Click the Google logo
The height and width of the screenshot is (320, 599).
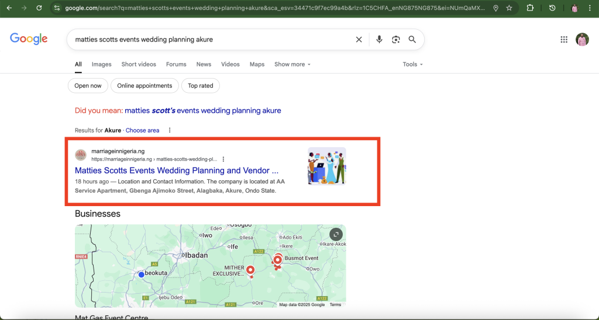coord(29,39)
